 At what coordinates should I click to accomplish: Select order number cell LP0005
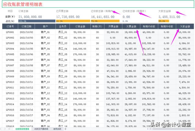(10, 54)
